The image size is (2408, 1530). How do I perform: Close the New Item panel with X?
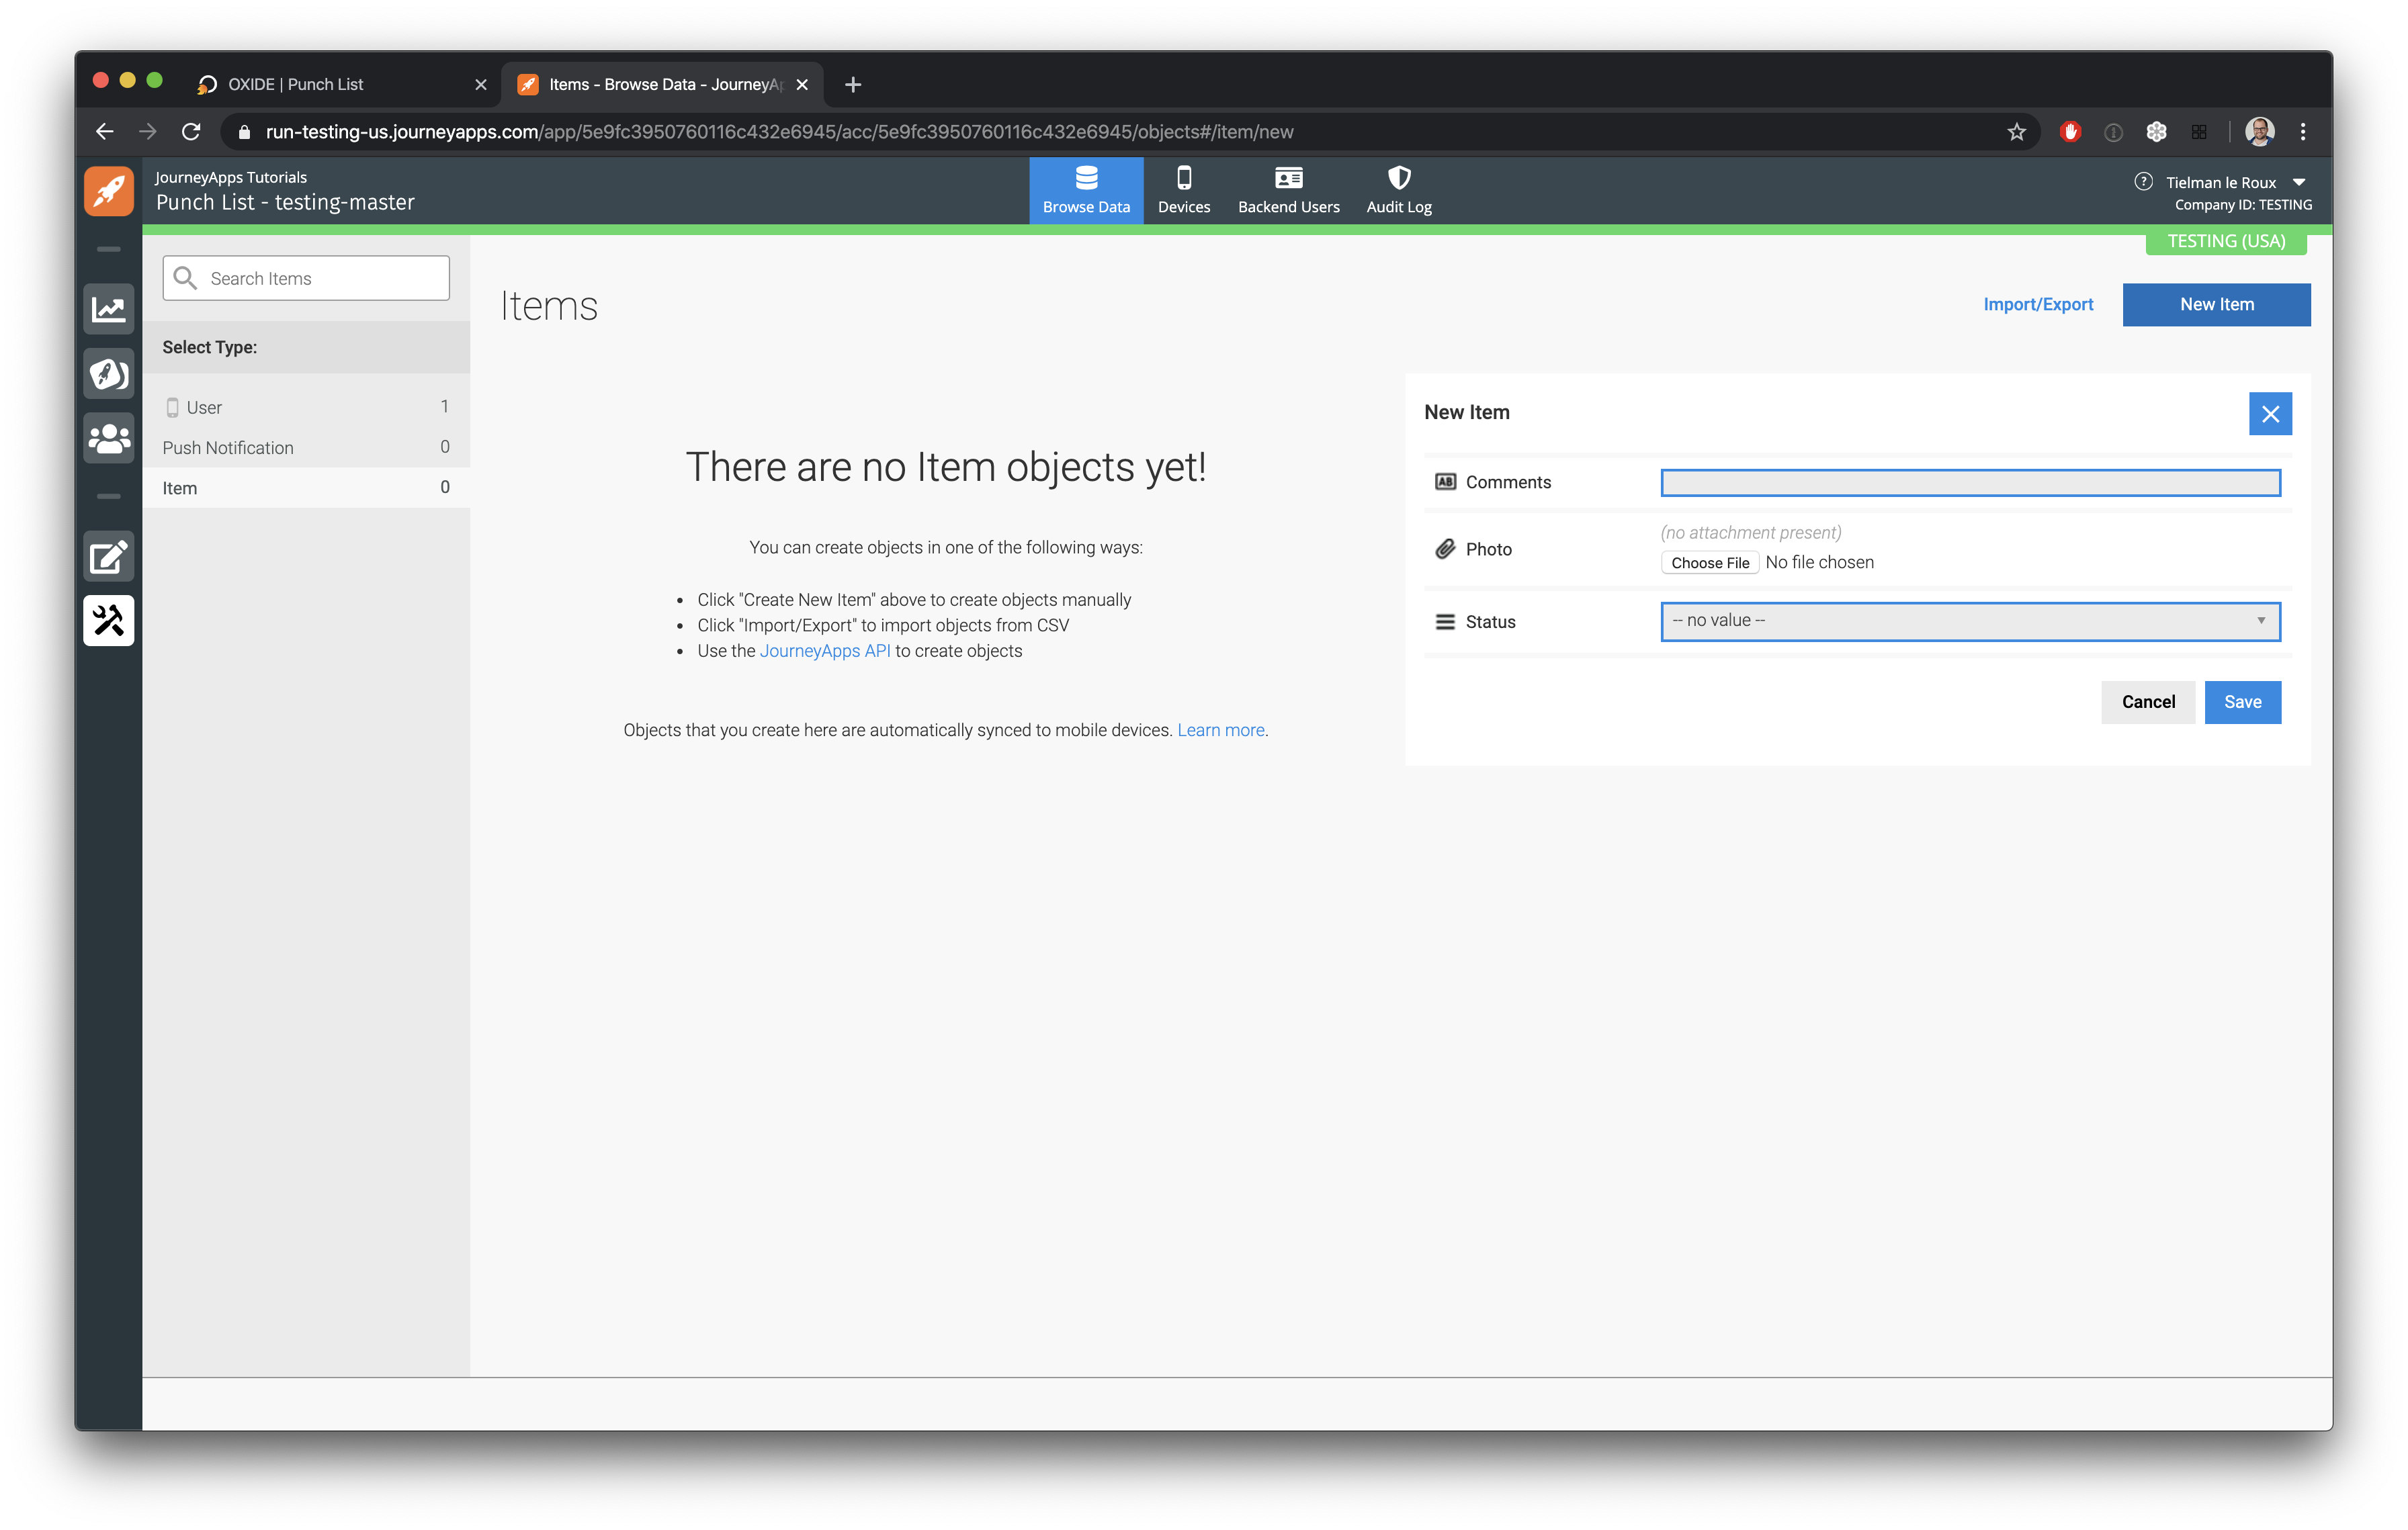2270,414
